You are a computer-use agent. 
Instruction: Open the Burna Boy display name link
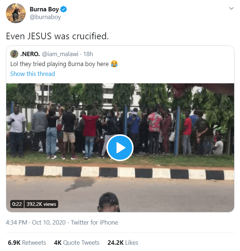point(44,9)
